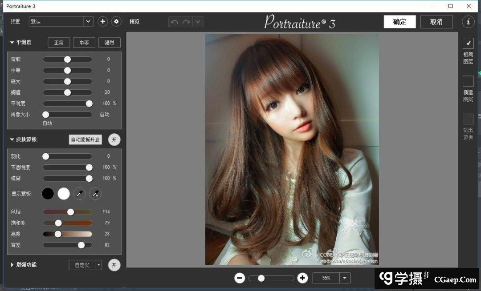This screenshot has height=291, width=481.
Task: Collapse the 平滑度 section
Action: click(12, 43)
